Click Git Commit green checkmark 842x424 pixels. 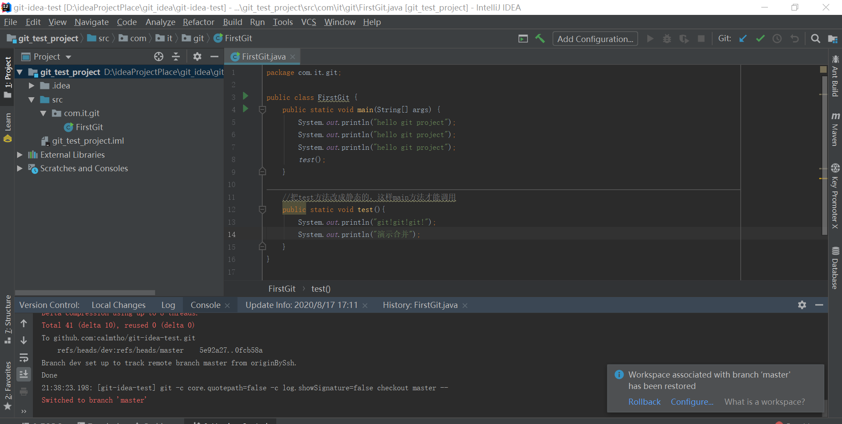760,39
